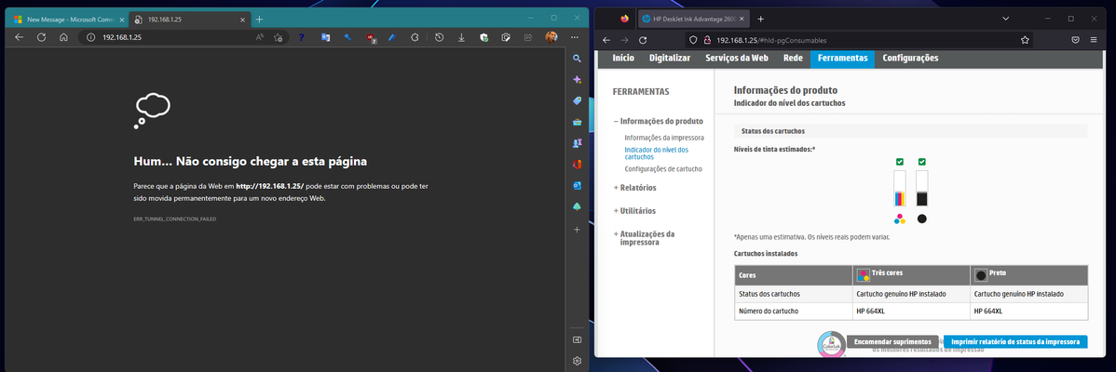This screenshot has width=1116, height=372.
Task: Open Edge downloads icon
Action: (461, 37)
